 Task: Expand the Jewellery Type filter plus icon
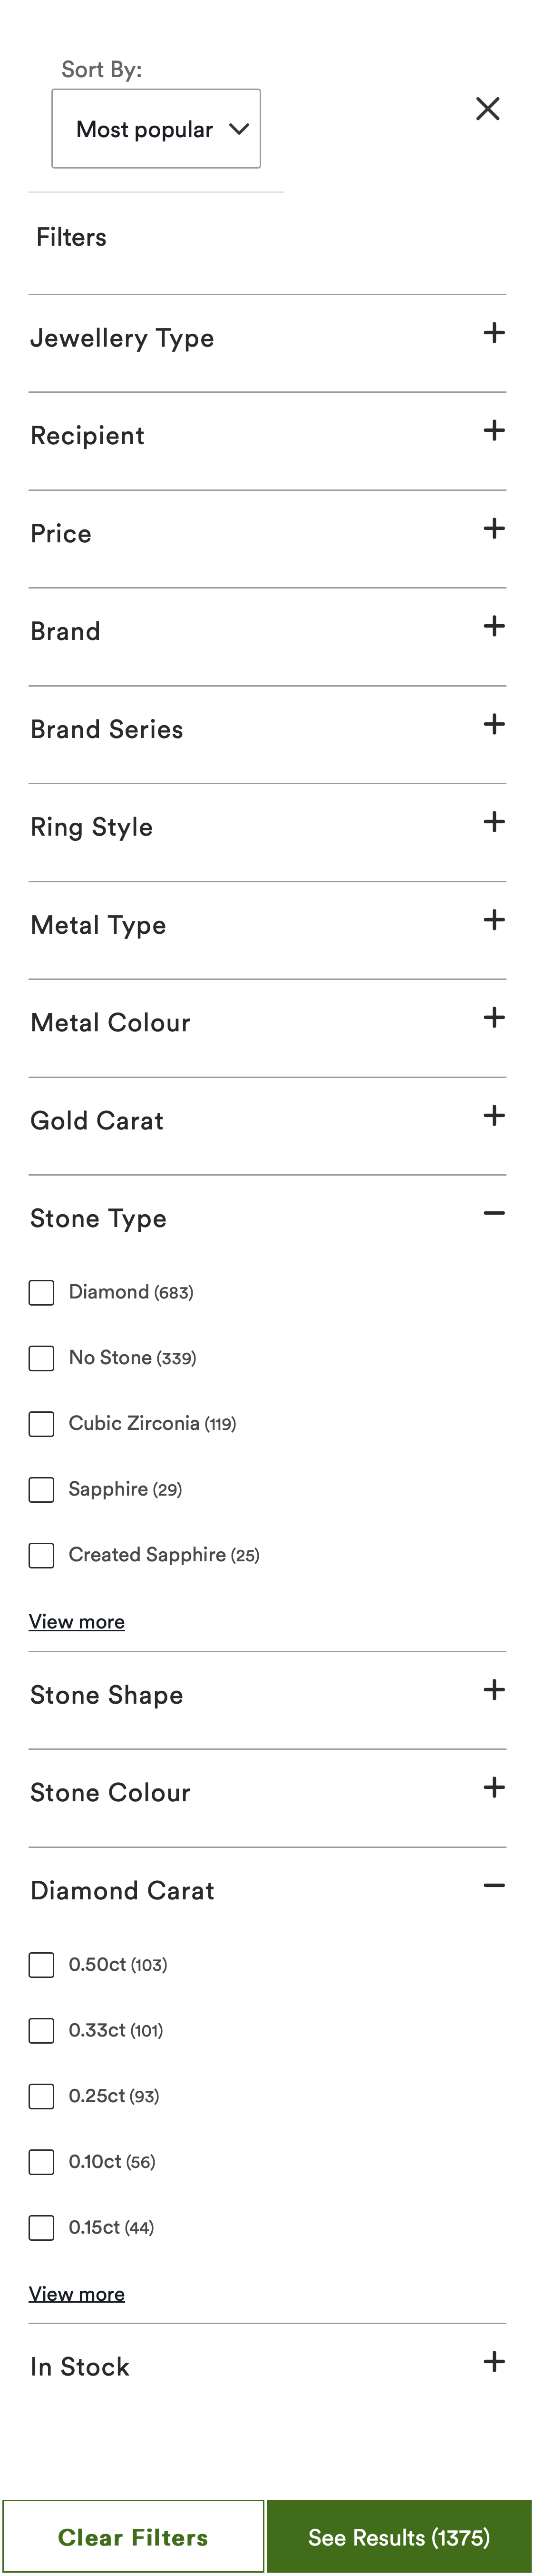pos(494,334)
